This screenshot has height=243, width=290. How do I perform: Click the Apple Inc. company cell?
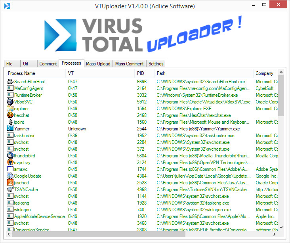(x=265, y=216)
